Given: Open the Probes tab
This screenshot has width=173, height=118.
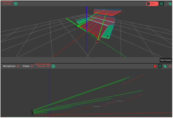Looking at the screenshot, I should 26,66.
